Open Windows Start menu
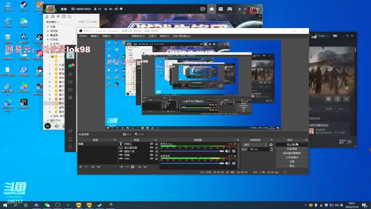Viewport: 371px width, 209px height. [5, 205]
